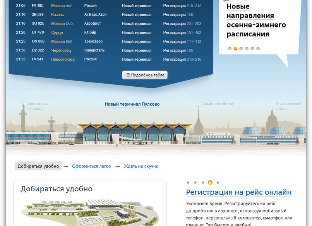Open Новые направления осенне-зимнего расписания headline
312x226 pixels.
[x=256, y=20]
